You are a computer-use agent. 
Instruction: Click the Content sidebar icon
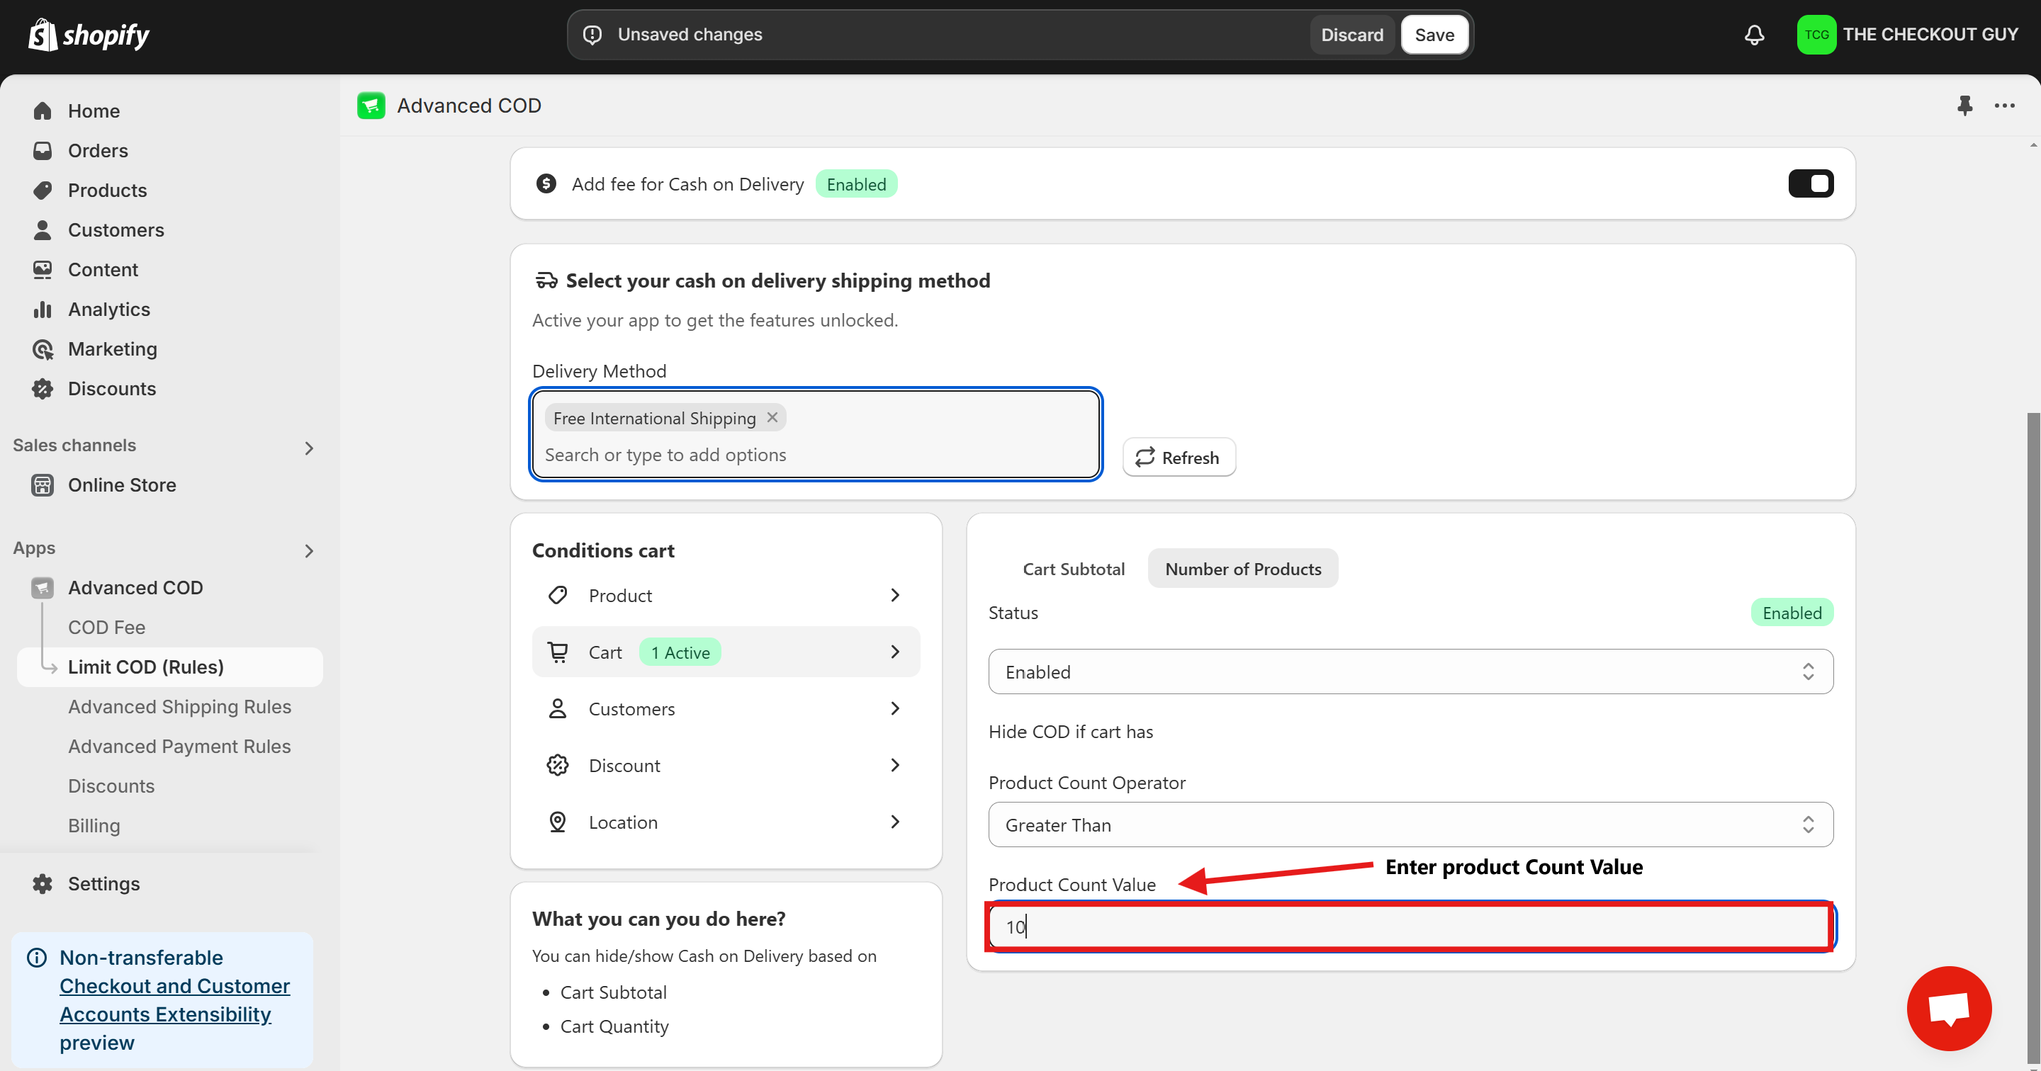pos(43,269)
